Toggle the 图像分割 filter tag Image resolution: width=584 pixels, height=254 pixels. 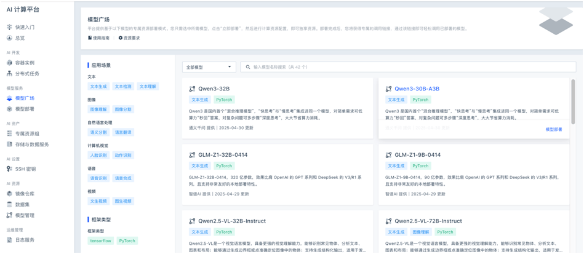[x=123, y=109]
